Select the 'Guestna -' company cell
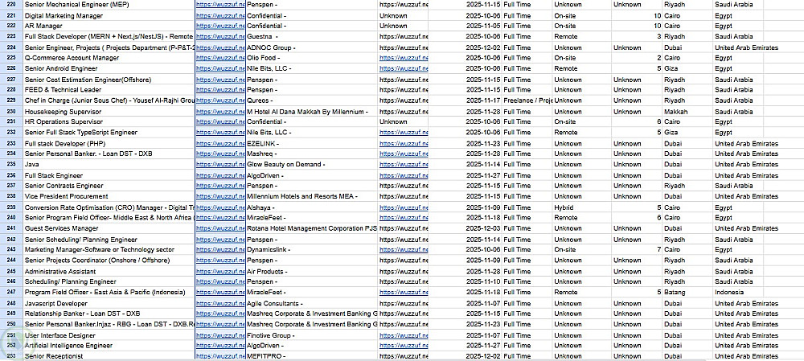The height and width of the screenshot is (361, 804). (x=311, y=36)
